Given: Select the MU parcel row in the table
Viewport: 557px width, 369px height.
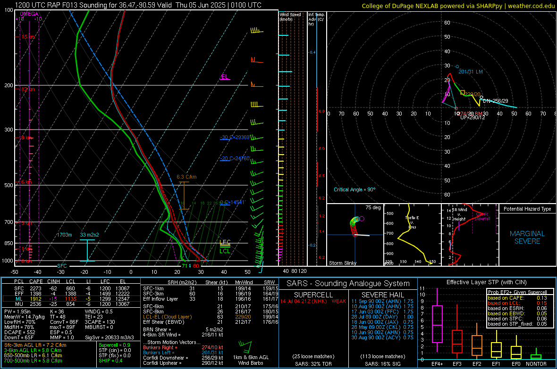Looking at the screenshot, I should click(71, 303).
